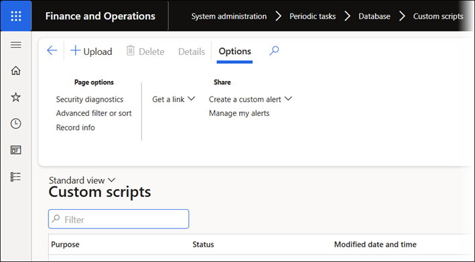
Task: Select the Options tab
Action: click(x=234, y=51)
